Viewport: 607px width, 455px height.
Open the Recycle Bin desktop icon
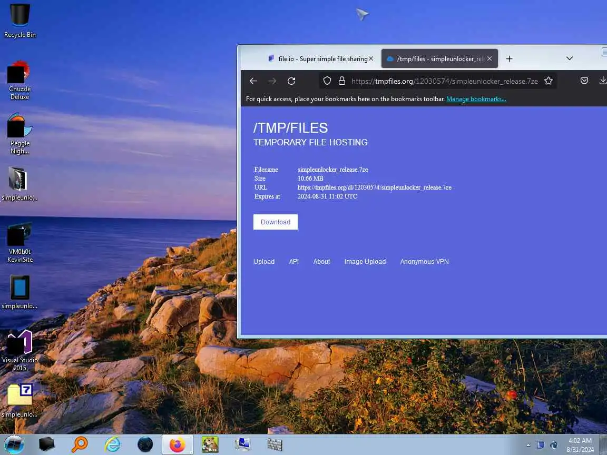pos(19,20)
